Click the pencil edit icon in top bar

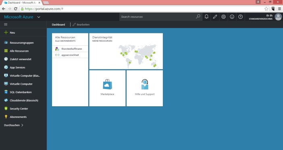click(215, 17)
